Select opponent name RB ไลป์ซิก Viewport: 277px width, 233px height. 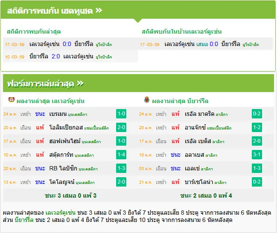[63, 168]
